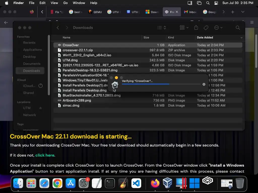Select simac.dmg file row
Screen dimensions: 258x193
point(148,106)
